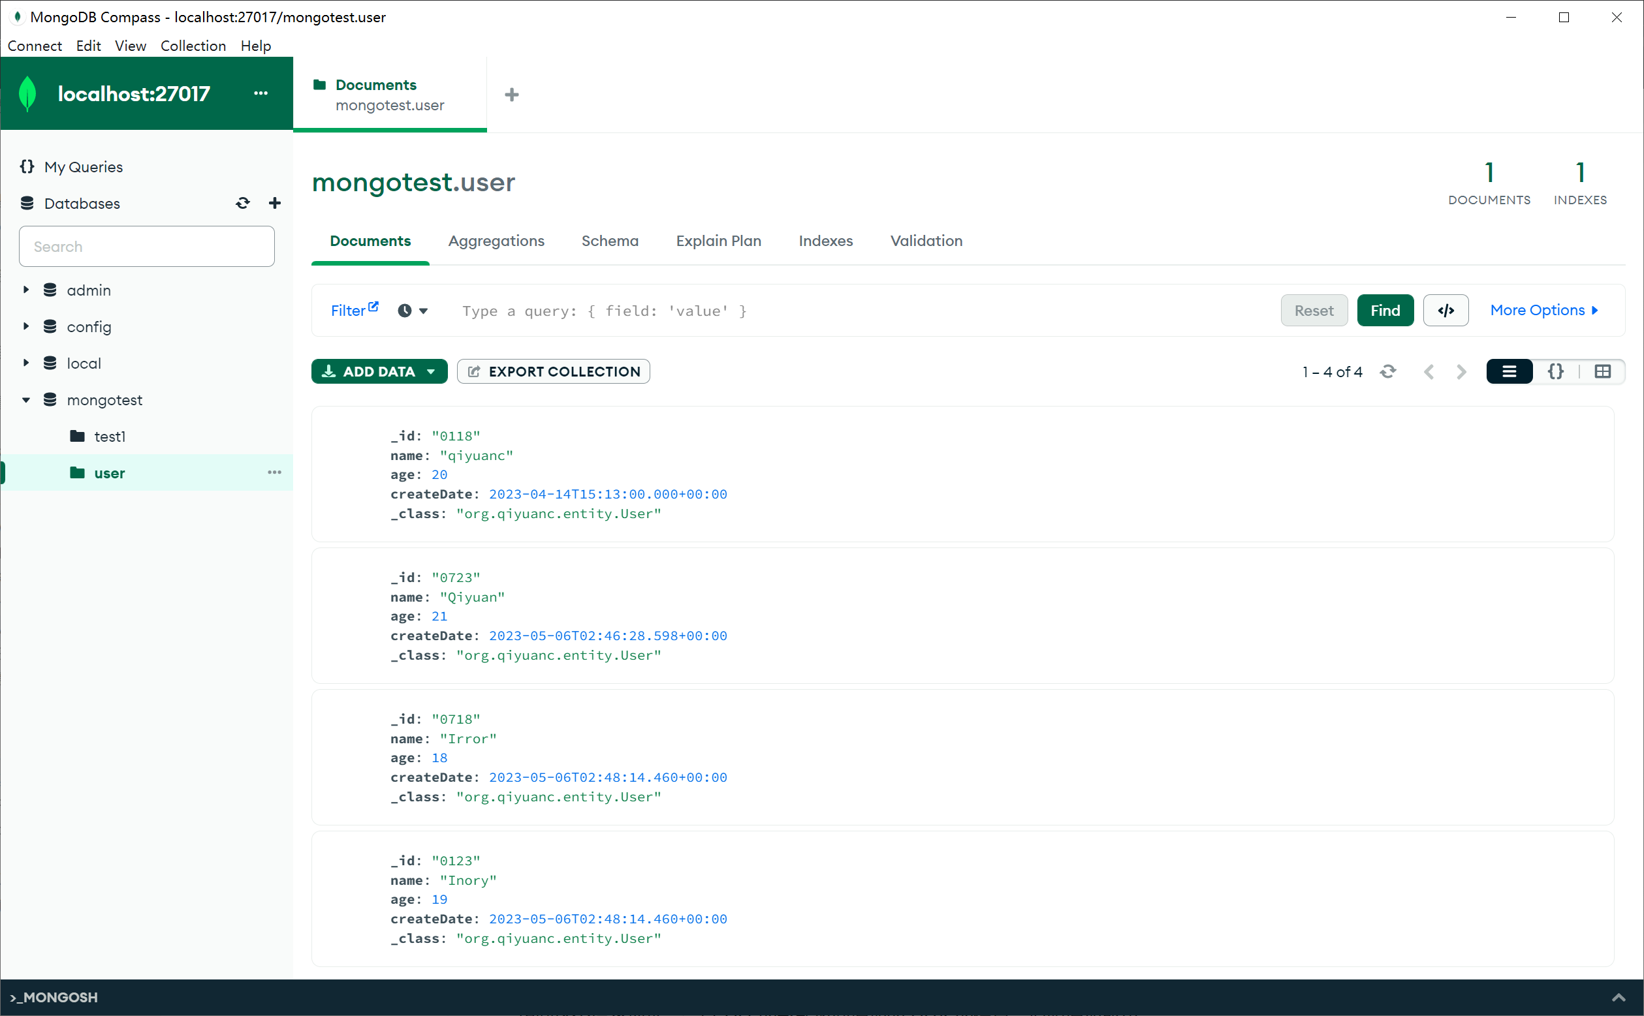
Task: Open the query history dropdown
Action: click(x=413, y=311)
